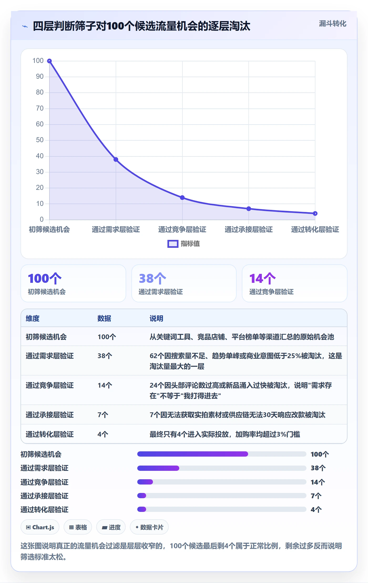
Task: Select the 100个 初筛候选机会 data card
Action: (73, 283)
